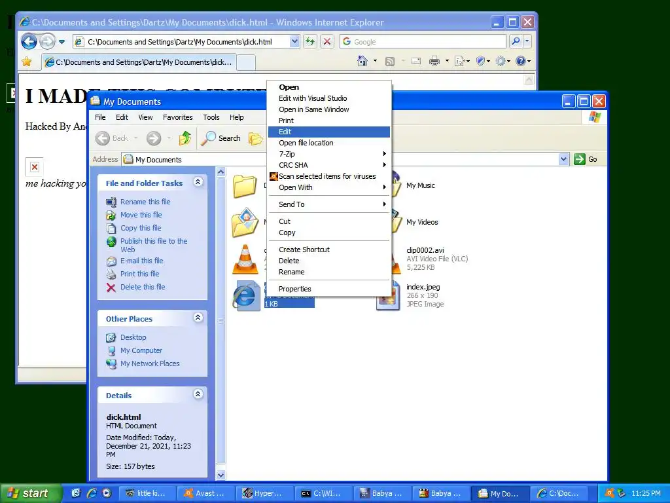Click the Back button in My Documents toolbar
This screenshot has height=503, width=670.
point(112,138)
